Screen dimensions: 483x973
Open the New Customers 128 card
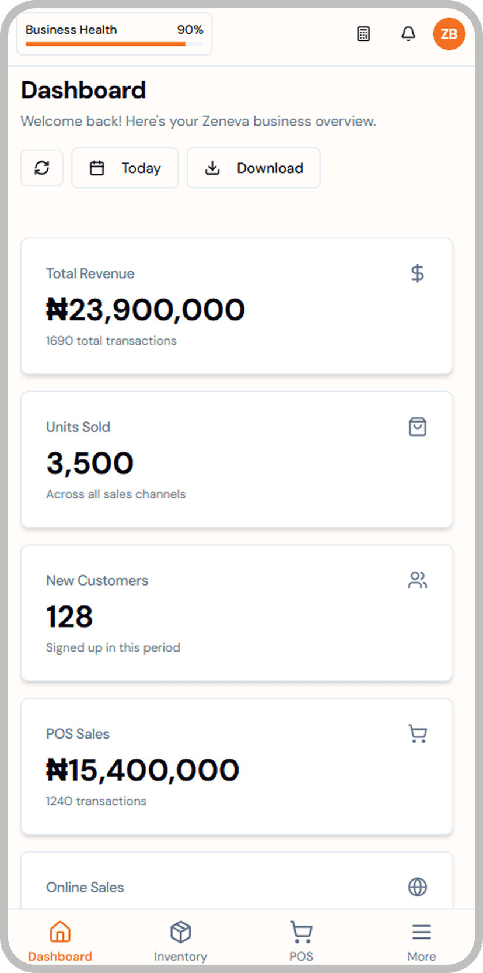coord(237,613)
